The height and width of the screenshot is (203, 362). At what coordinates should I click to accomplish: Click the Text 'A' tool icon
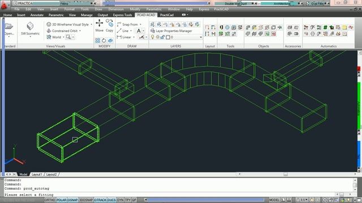tap(139, 30)
